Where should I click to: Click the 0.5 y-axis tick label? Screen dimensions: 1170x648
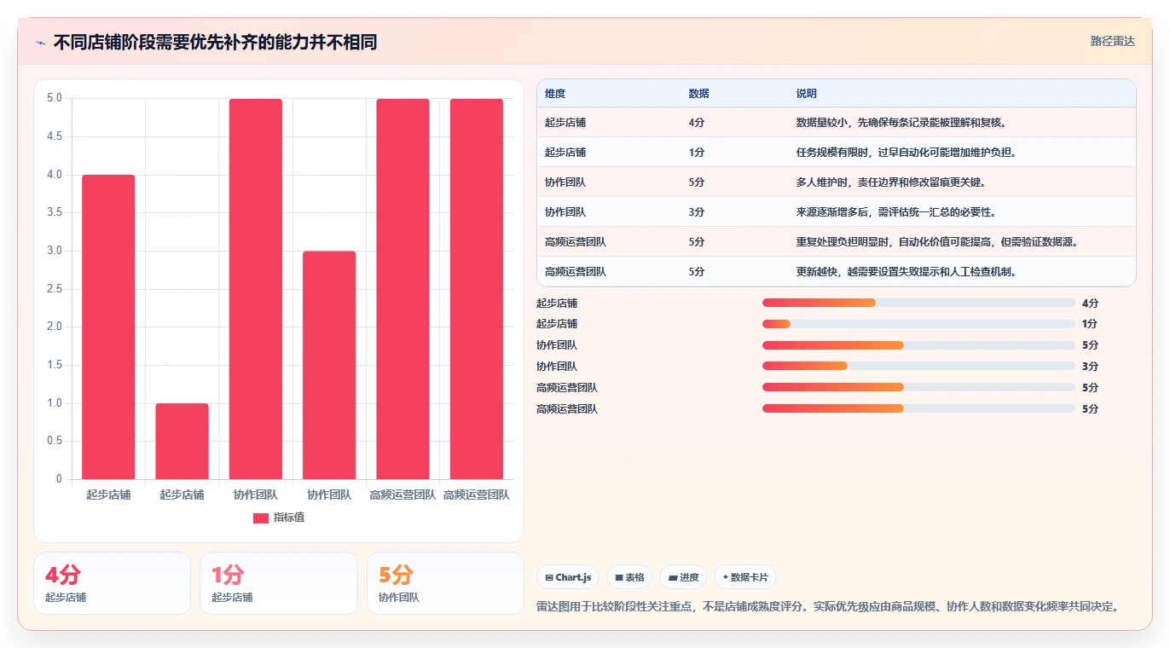click(54, 441)
